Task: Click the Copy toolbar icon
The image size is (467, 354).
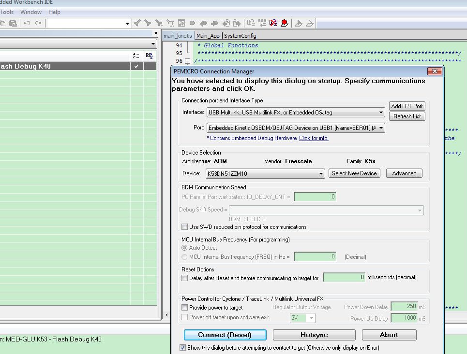Action: (x=3, y=23)
